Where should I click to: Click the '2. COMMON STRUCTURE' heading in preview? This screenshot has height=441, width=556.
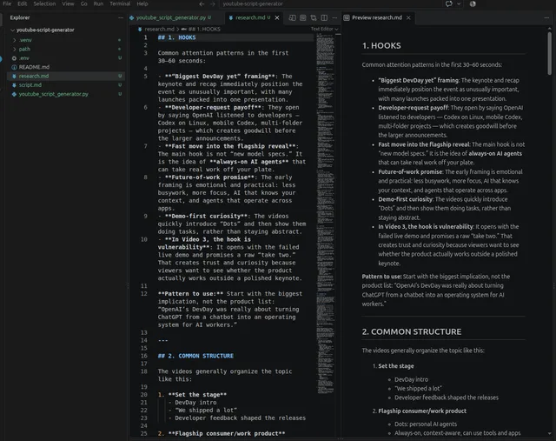tap(411, 331)
